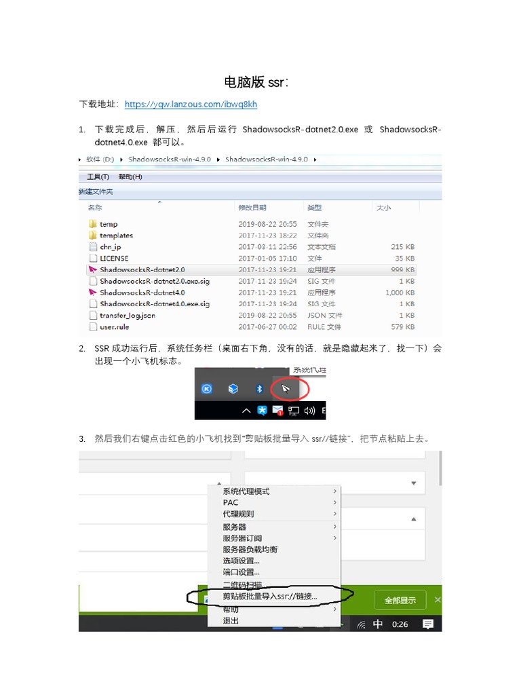The image size is (521, 695).
Task: Click the 1,000 KB size cell
Action: [x=400, y=293]
